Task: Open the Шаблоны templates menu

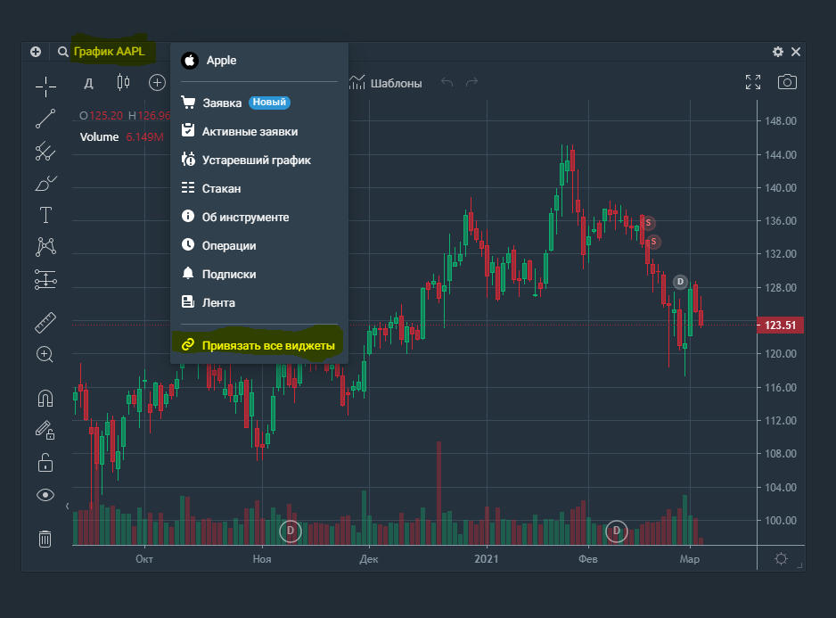Action: click(x=386, y=83)
